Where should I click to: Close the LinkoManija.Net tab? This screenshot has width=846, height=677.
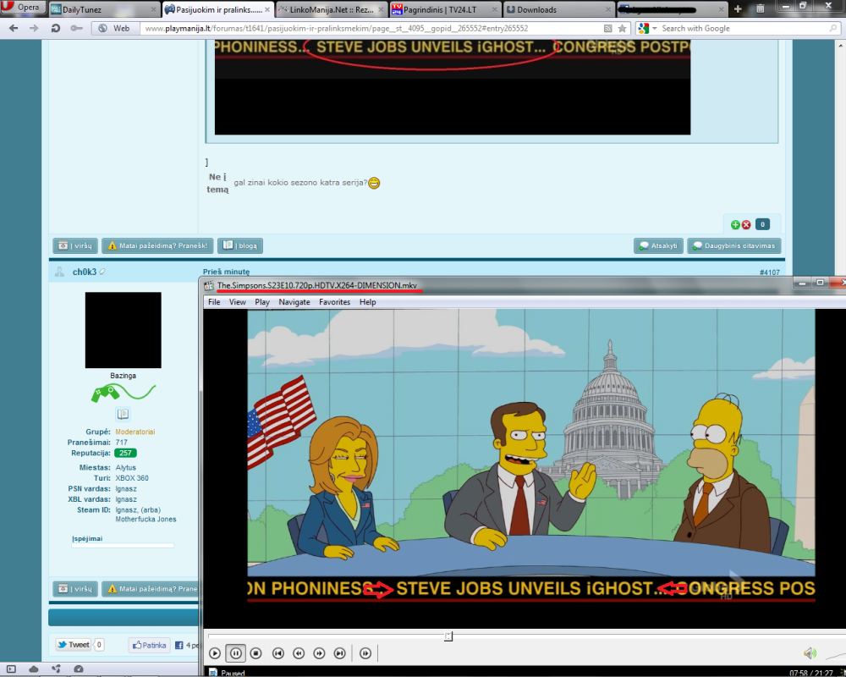pos(381,9)
